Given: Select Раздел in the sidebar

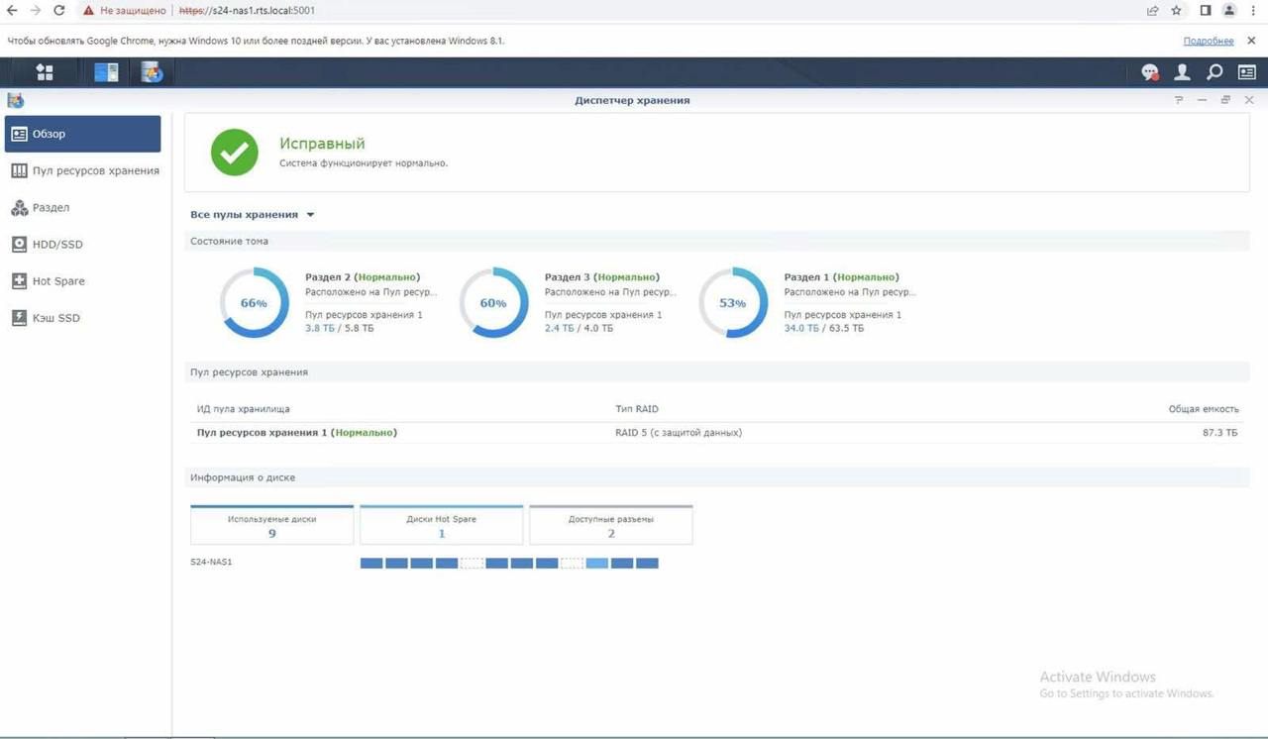Looking at the screenshot, I should tap(51, 208).
